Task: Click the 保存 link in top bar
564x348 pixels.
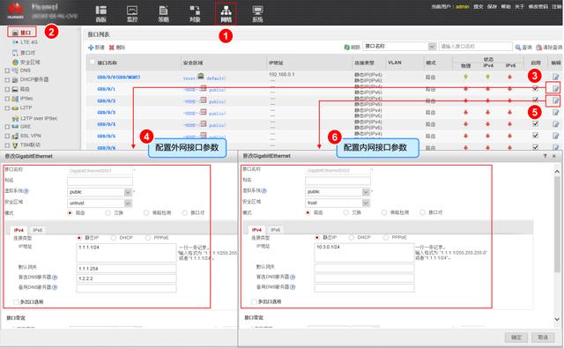Action: pyautogui.click(x=492, y=6)
